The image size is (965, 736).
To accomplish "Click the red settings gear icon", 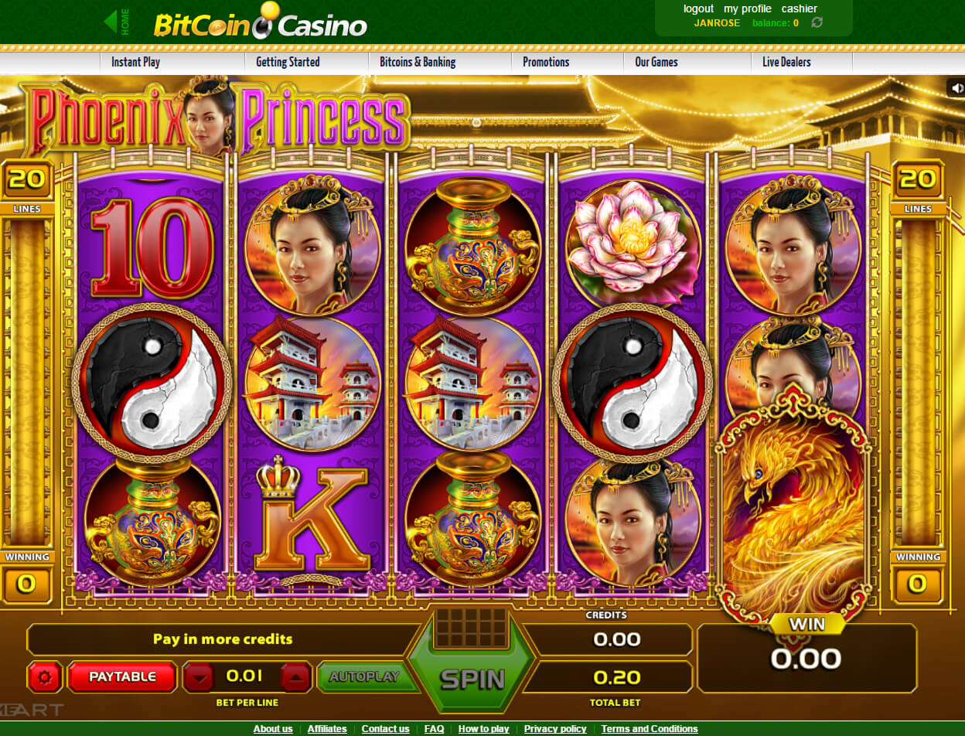I will [x=45, y=677].
